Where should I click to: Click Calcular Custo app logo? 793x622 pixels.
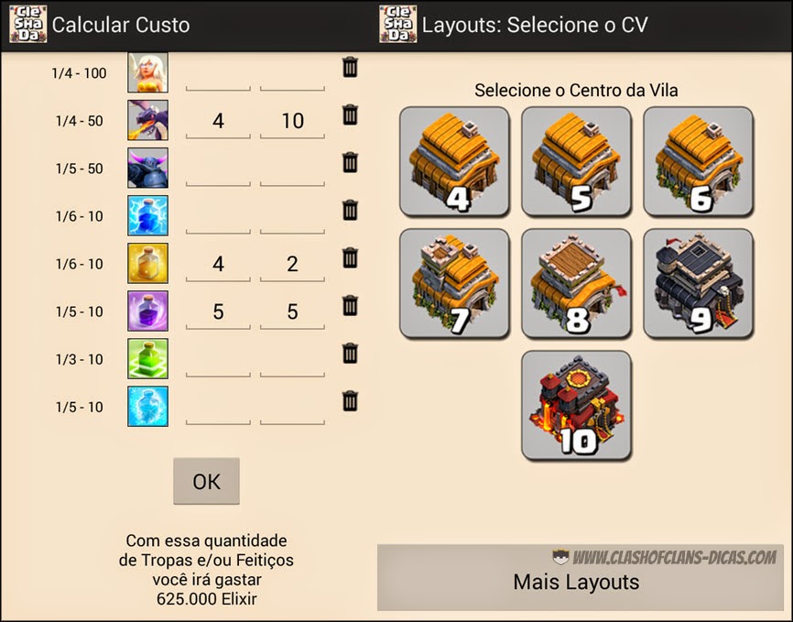click(28, 24)
